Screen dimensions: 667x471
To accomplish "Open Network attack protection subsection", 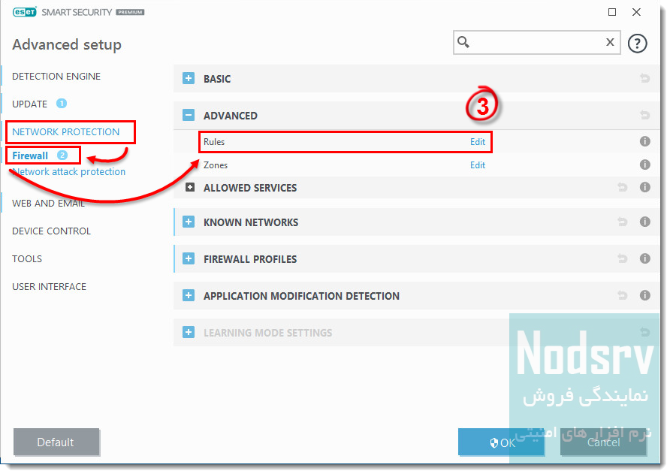I will click(70, 172).
